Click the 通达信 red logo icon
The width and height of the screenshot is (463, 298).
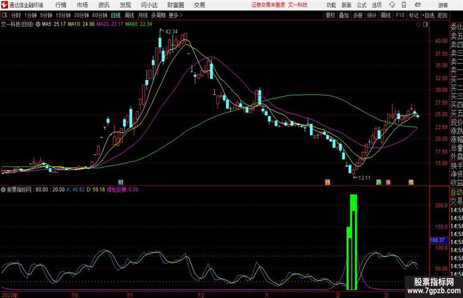pyautogui.click(x=4, y=5)
